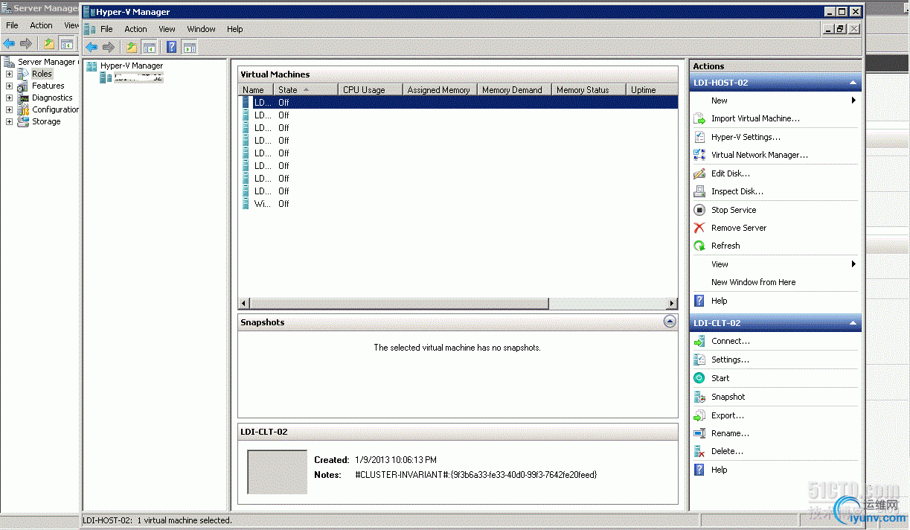Click the Rename... action
The image size is (910, 530).
[x=730, y=433]
